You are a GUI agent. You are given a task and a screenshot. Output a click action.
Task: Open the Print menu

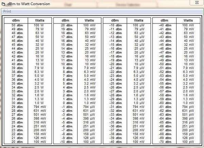point(7,12)
